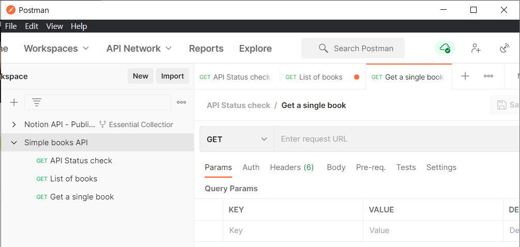Open the Headers (6) tab
Image resolution: width=520 pixels, height=247 pixels.
(292, 167)
